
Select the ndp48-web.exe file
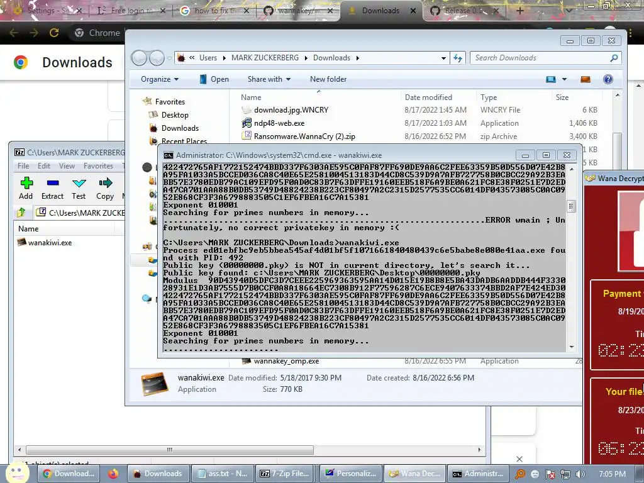[279, 123]
